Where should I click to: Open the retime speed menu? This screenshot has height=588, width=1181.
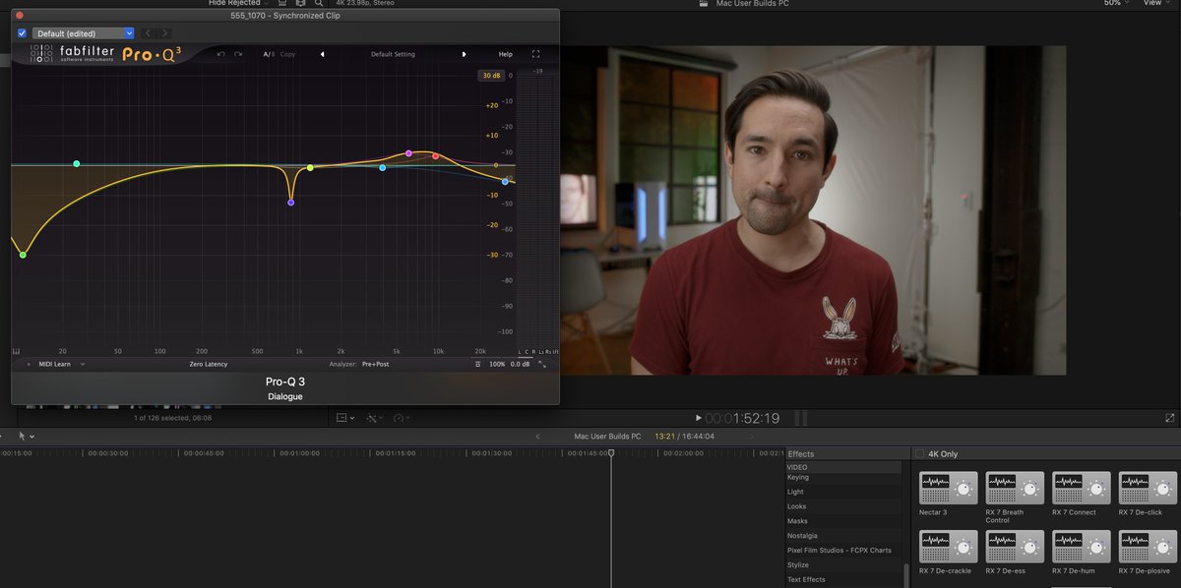click(402, 418)
